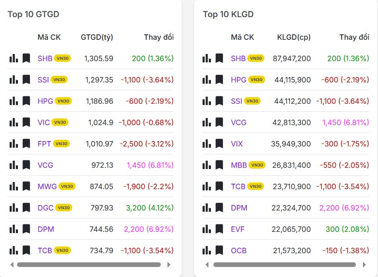
Task: Click left scroll arrow of Top 10 KLGD table
Action: pyautogui.click(x=207, y=264)
